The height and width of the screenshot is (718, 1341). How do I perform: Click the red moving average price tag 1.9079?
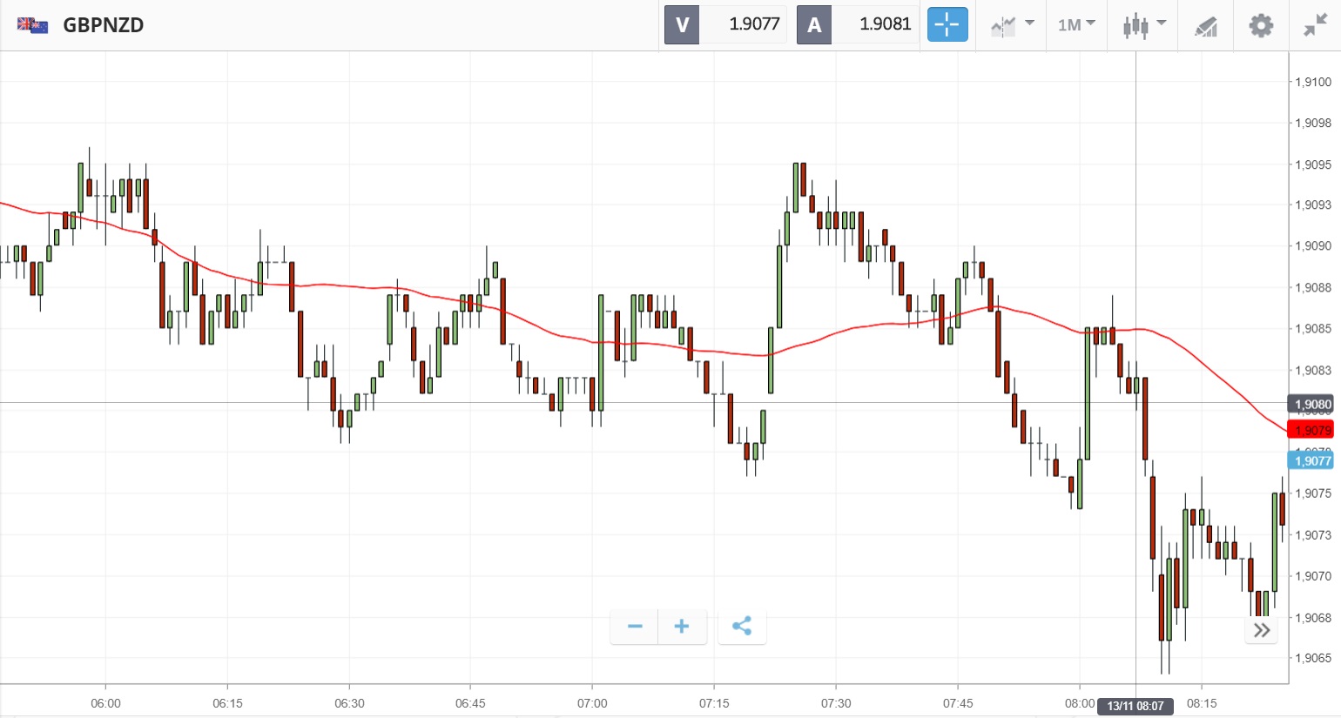coord(1311,430)
